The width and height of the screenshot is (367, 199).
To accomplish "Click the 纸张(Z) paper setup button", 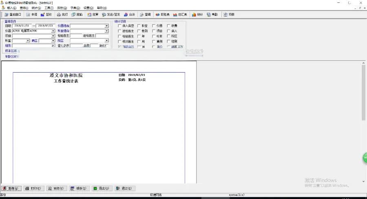I will (x=79, y=188).
